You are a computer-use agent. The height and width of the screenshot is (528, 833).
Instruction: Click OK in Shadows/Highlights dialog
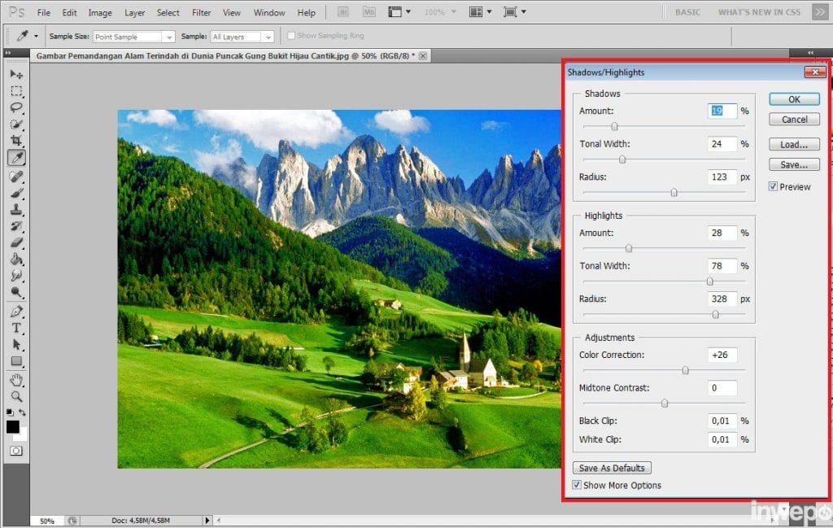(794, 99)
